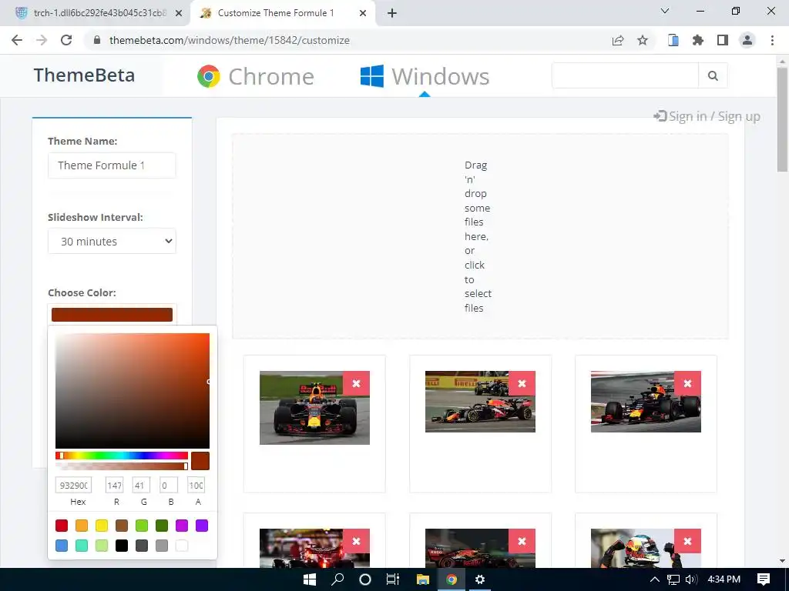
Task: Open taskbar Task View icon
Action: click(x=393, y=579)
